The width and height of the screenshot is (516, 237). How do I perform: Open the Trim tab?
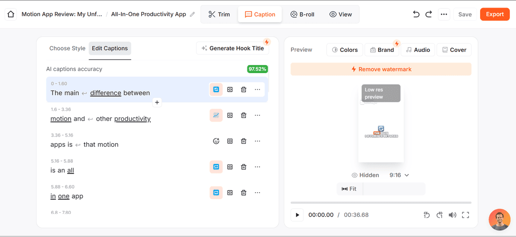(x=219, y=15)
